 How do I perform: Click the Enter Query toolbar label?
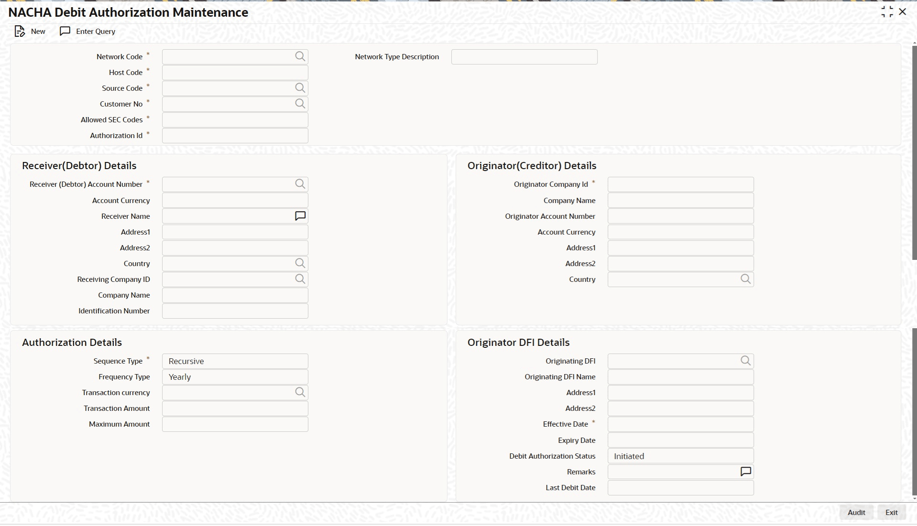96,32
